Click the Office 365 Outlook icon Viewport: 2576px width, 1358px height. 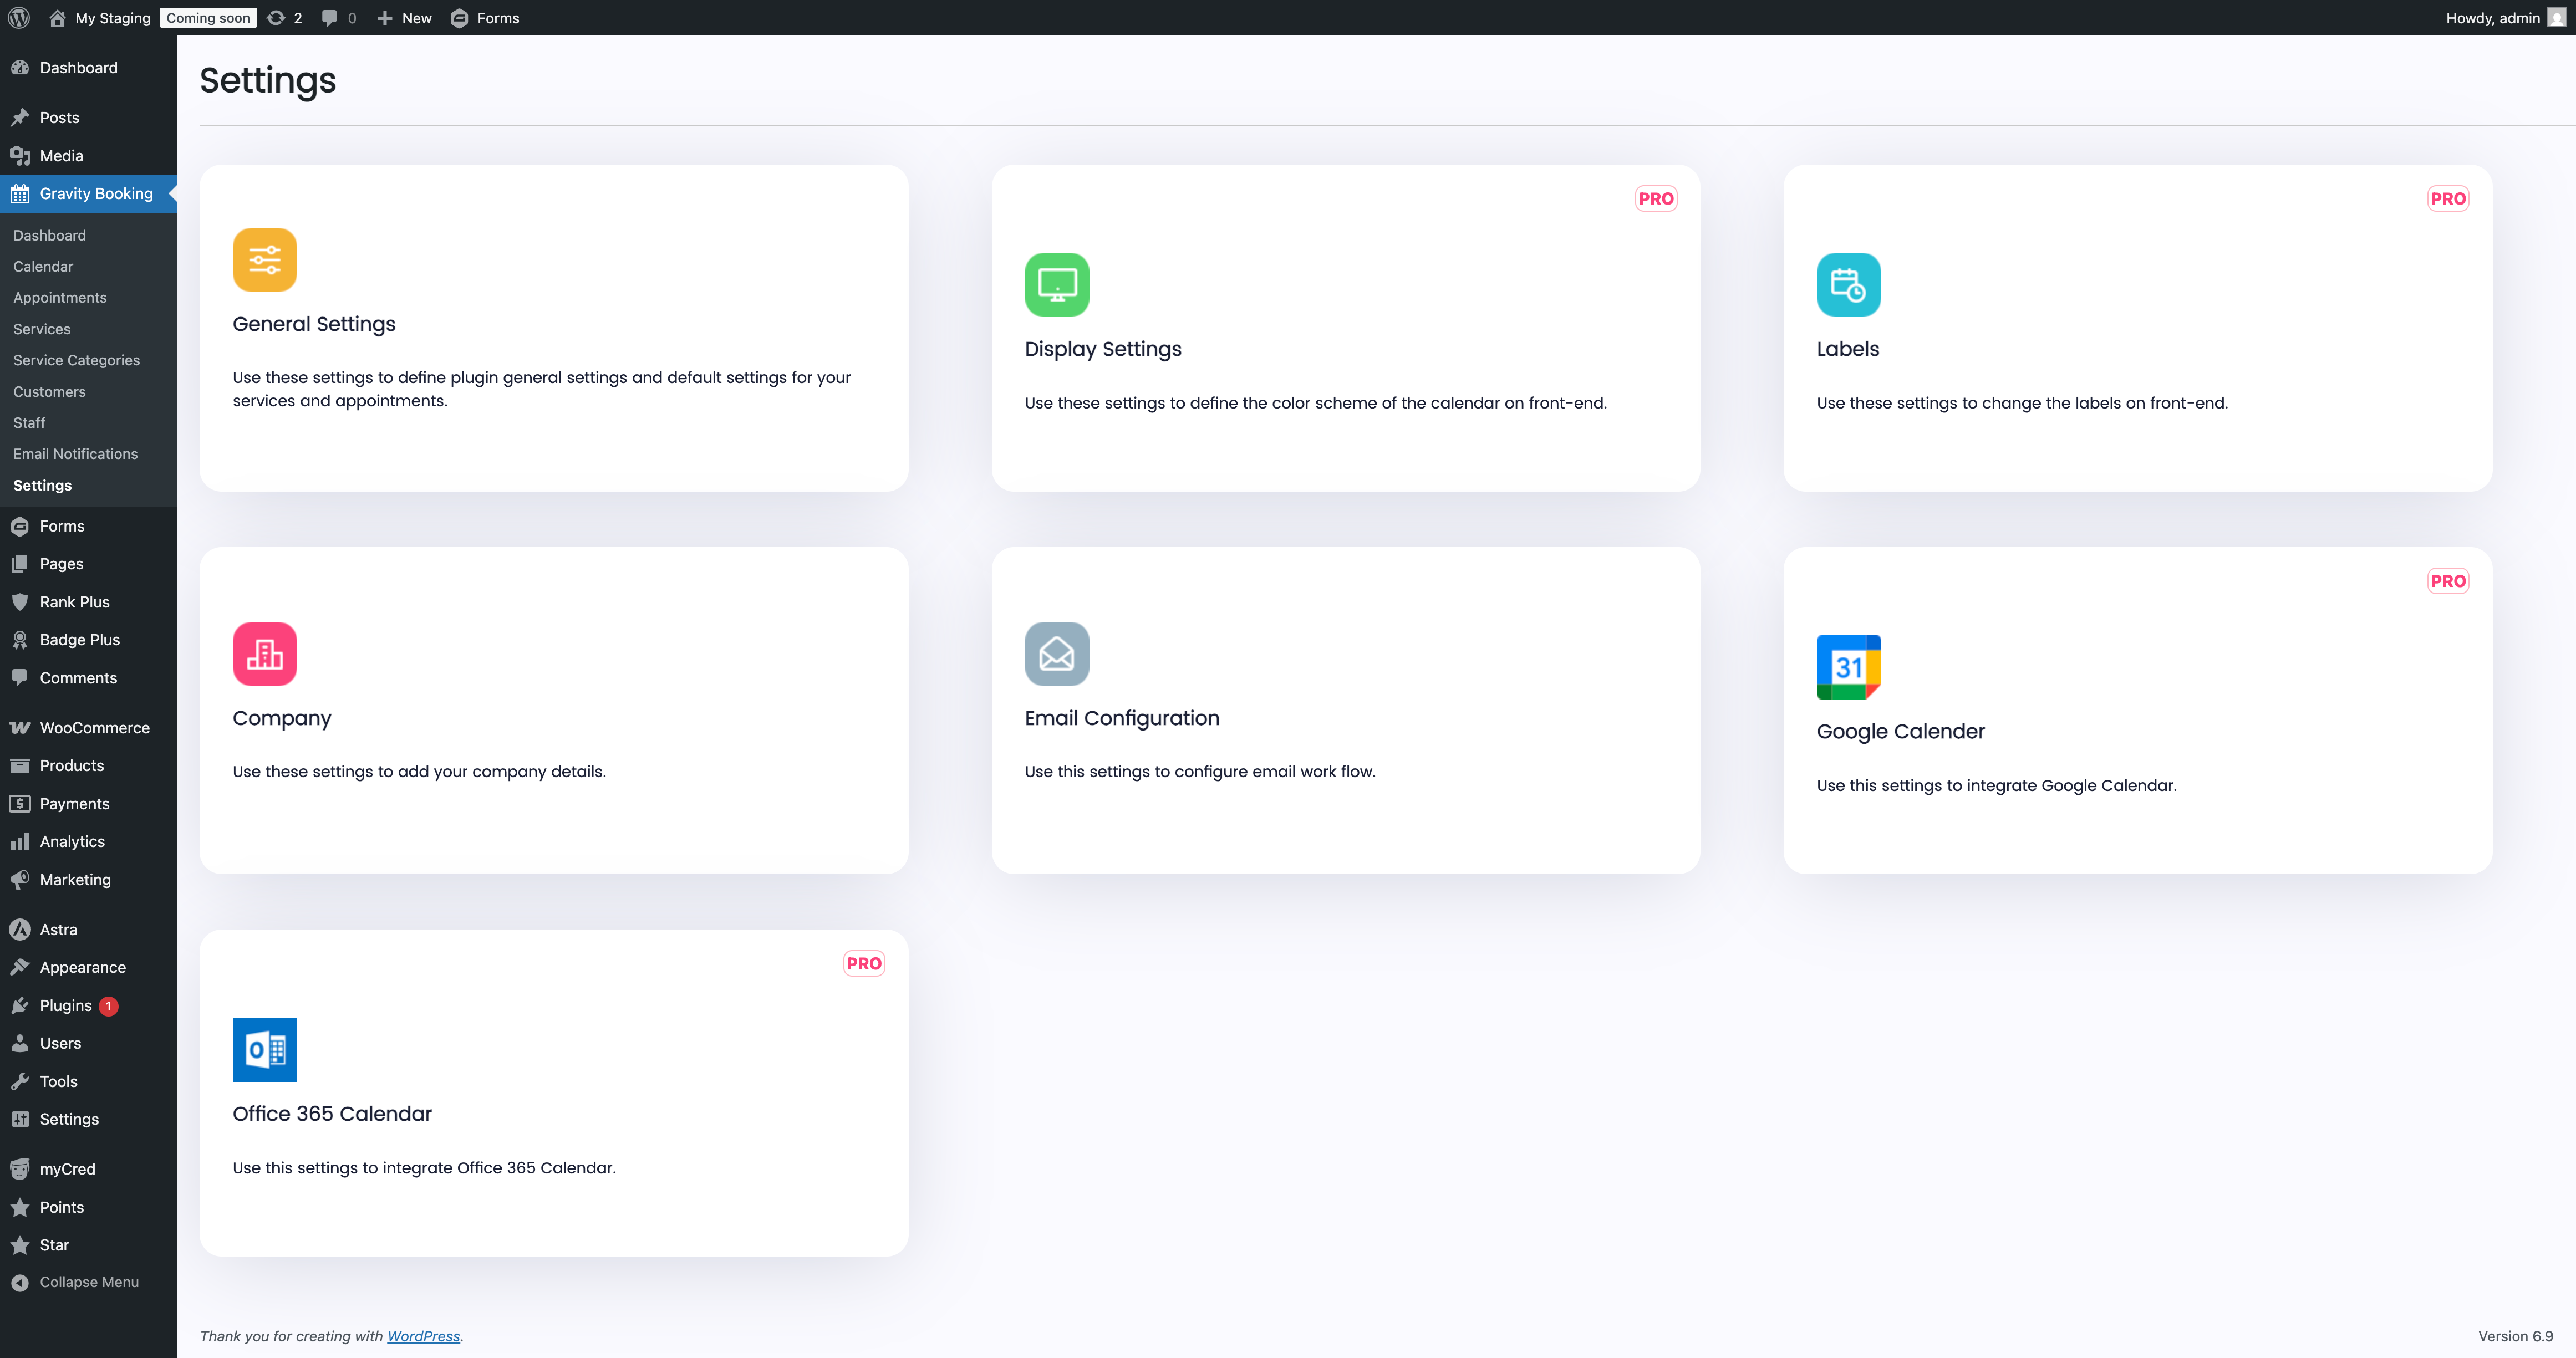coord(264,1049)
